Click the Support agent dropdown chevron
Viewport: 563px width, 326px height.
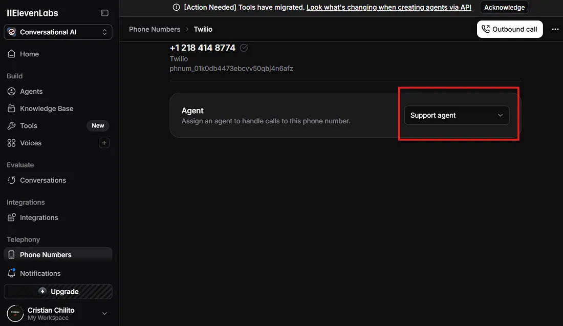500,115
